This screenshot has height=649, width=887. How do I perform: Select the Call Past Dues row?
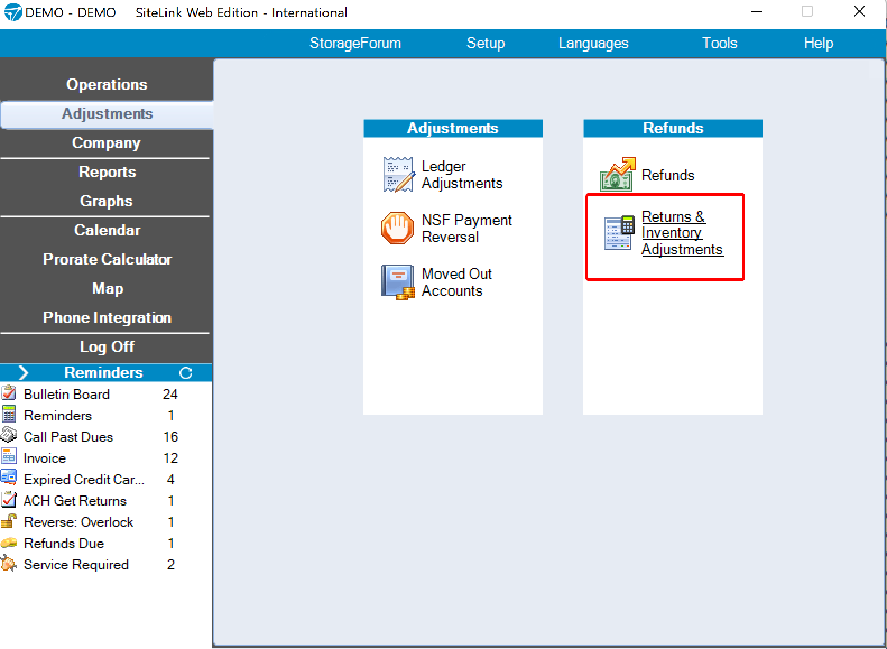pyautogui.click(x=106, y=437)
